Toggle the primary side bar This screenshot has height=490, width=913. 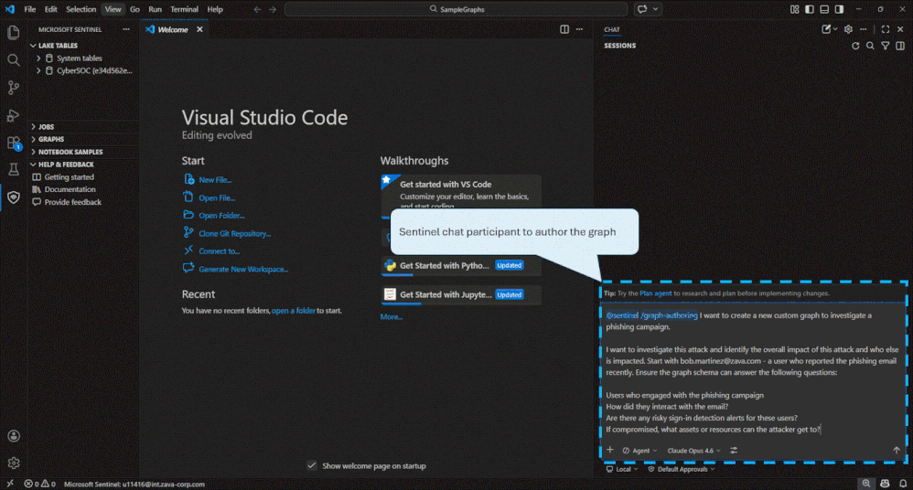pyautogui.click(x=810, y=9)
